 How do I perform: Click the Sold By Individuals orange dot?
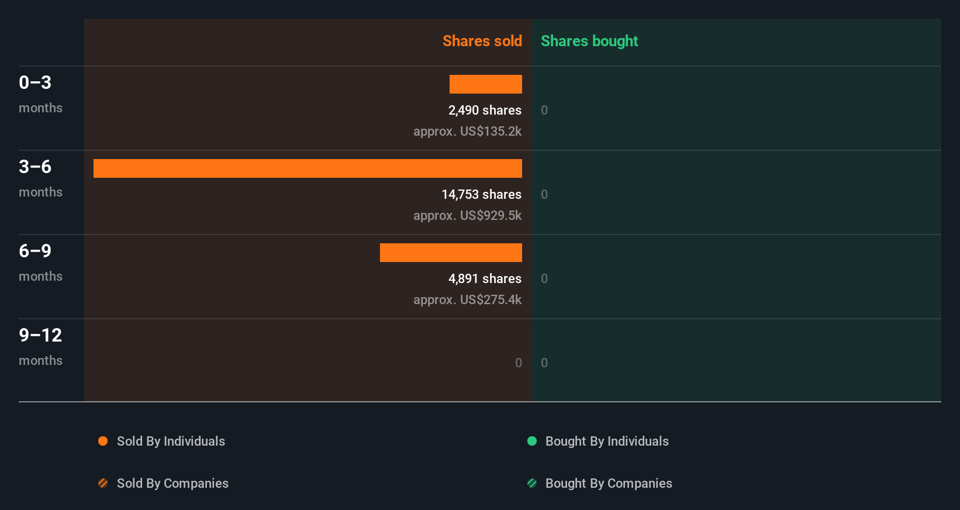click(x=103, y=441)
